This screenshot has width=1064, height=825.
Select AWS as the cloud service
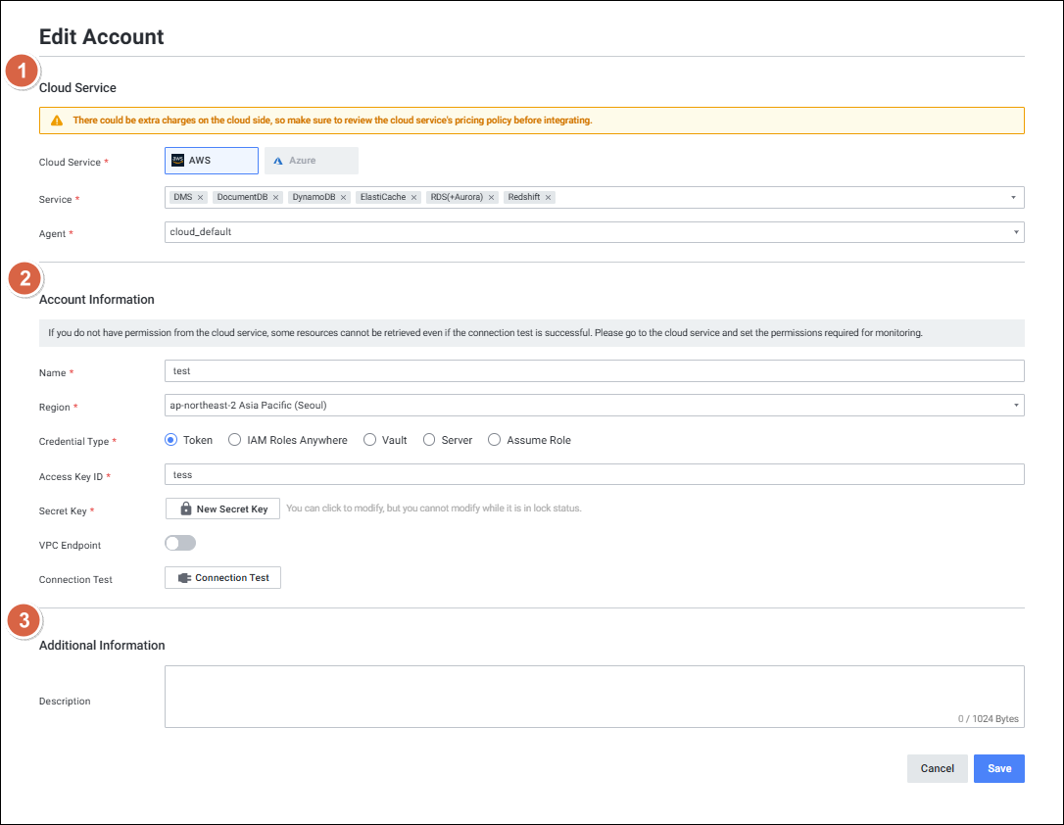pos(212,161)
